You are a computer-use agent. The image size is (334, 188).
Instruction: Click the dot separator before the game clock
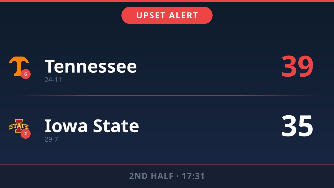tap(177, 176)
